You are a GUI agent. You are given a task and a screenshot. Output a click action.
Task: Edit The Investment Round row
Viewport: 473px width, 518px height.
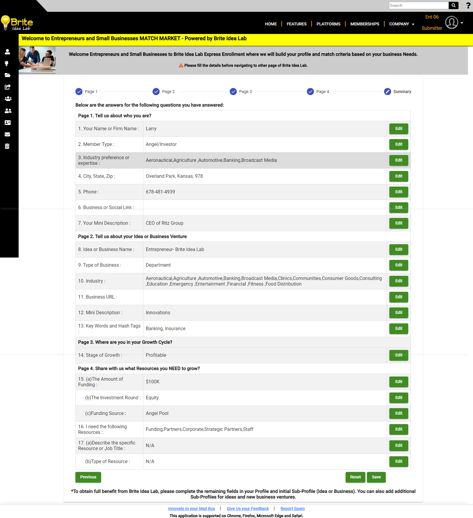(x=399, y=398)
